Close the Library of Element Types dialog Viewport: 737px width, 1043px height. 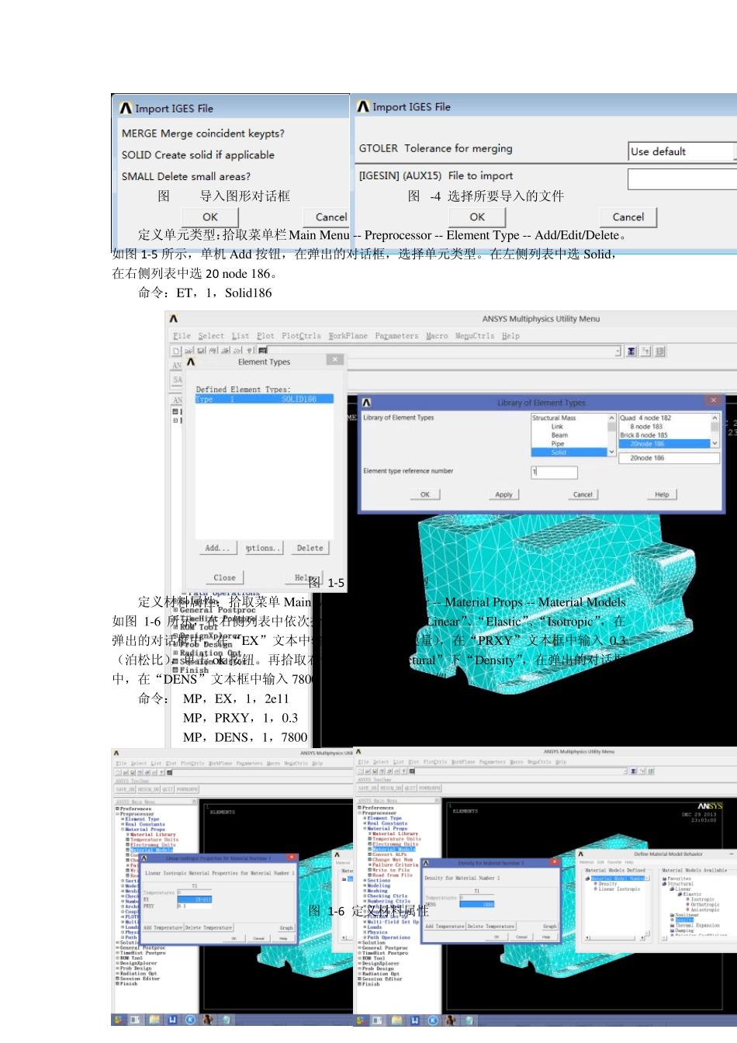point(713,400)
